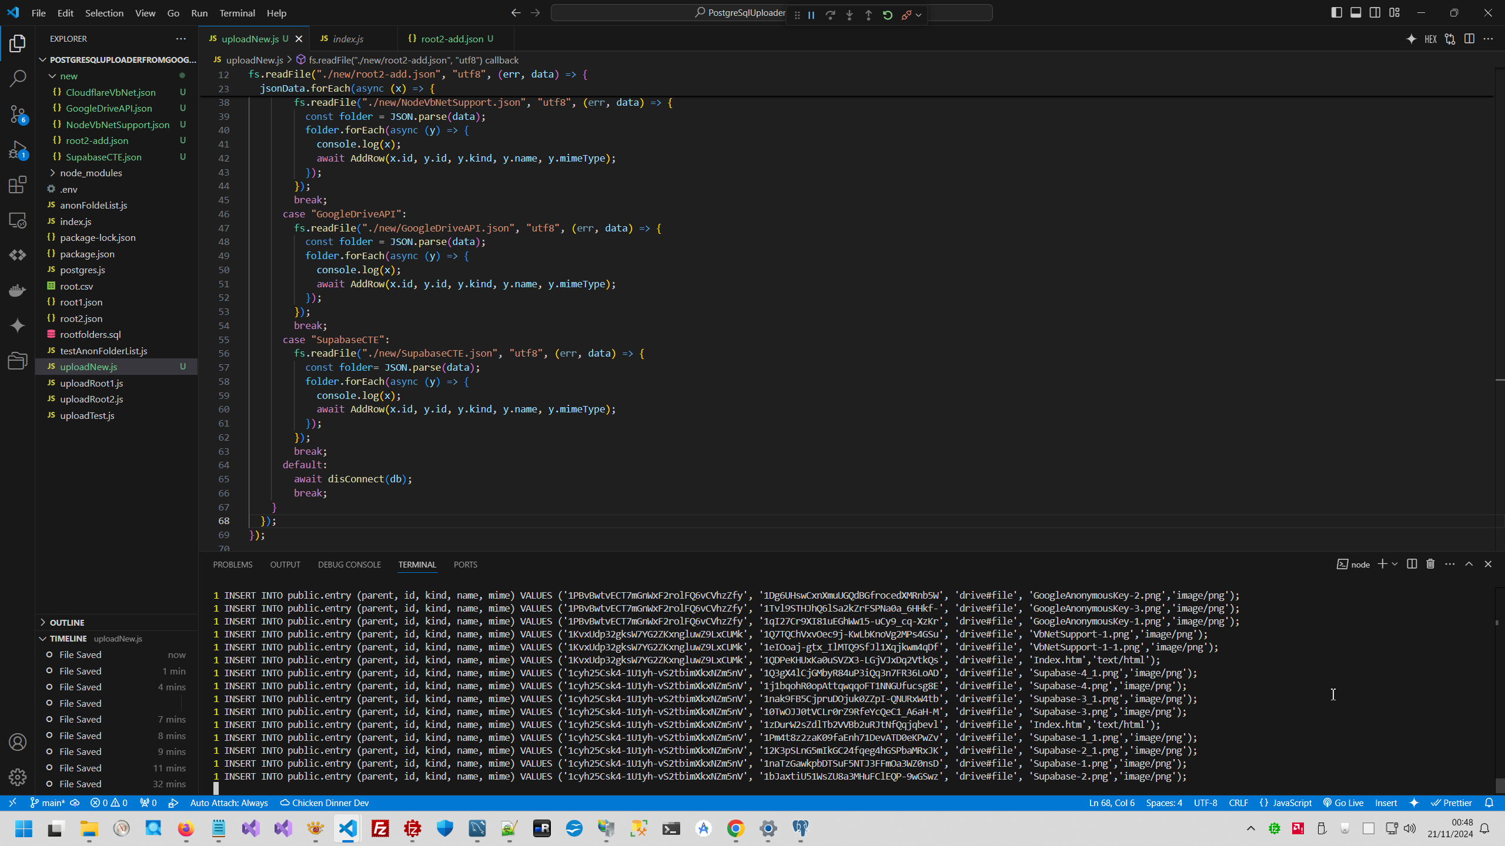Expand the OUTLINE section

point(66,622)
